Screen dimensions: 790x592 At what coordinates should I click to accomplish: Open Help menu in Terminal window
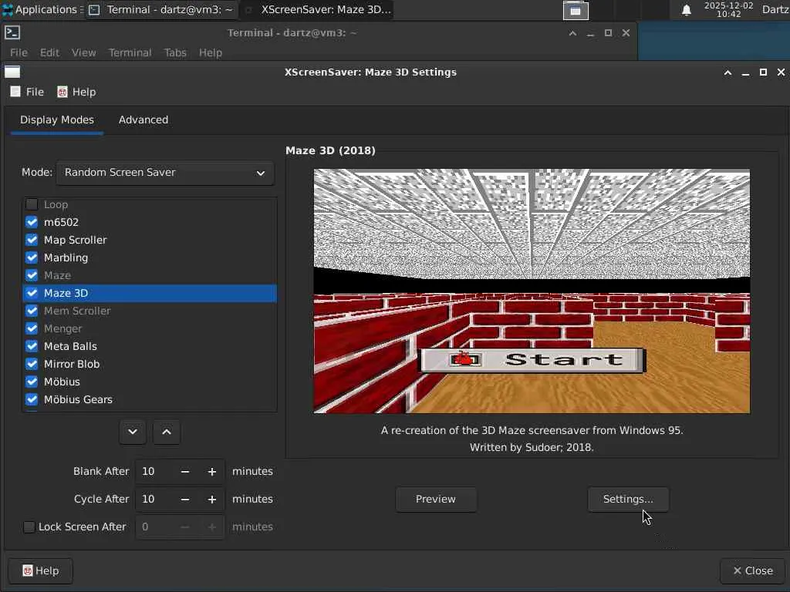coord(210,52)
